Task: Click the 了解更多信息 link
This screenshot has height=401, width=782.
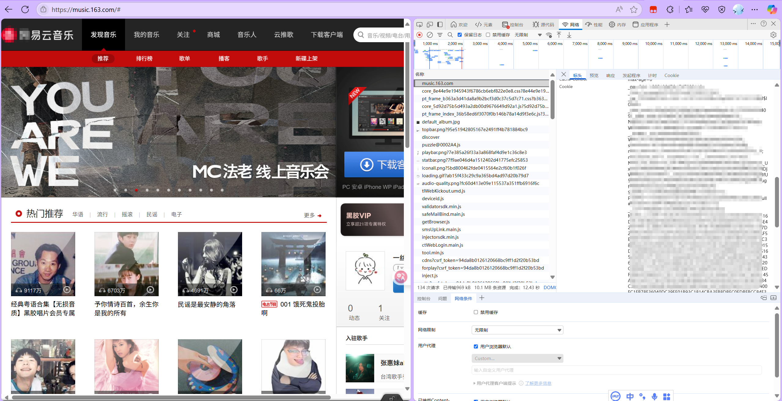Action: coord(538,383)
